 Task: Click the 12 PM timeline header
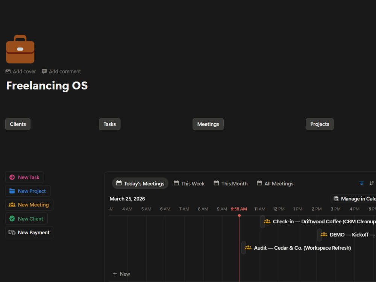coord(279,209)
